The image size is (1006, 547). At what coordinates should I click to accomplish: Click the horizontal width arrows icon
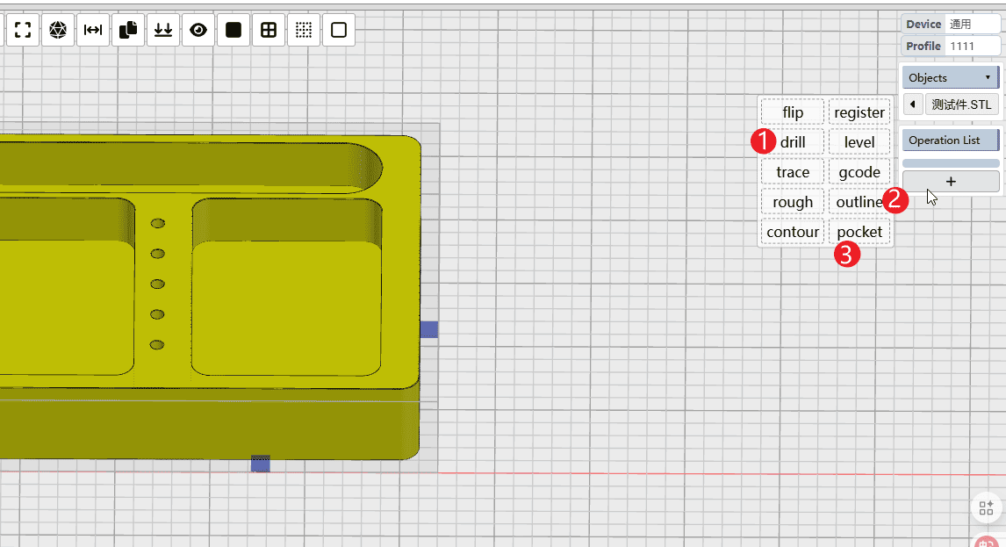click(x=93, y=30)
